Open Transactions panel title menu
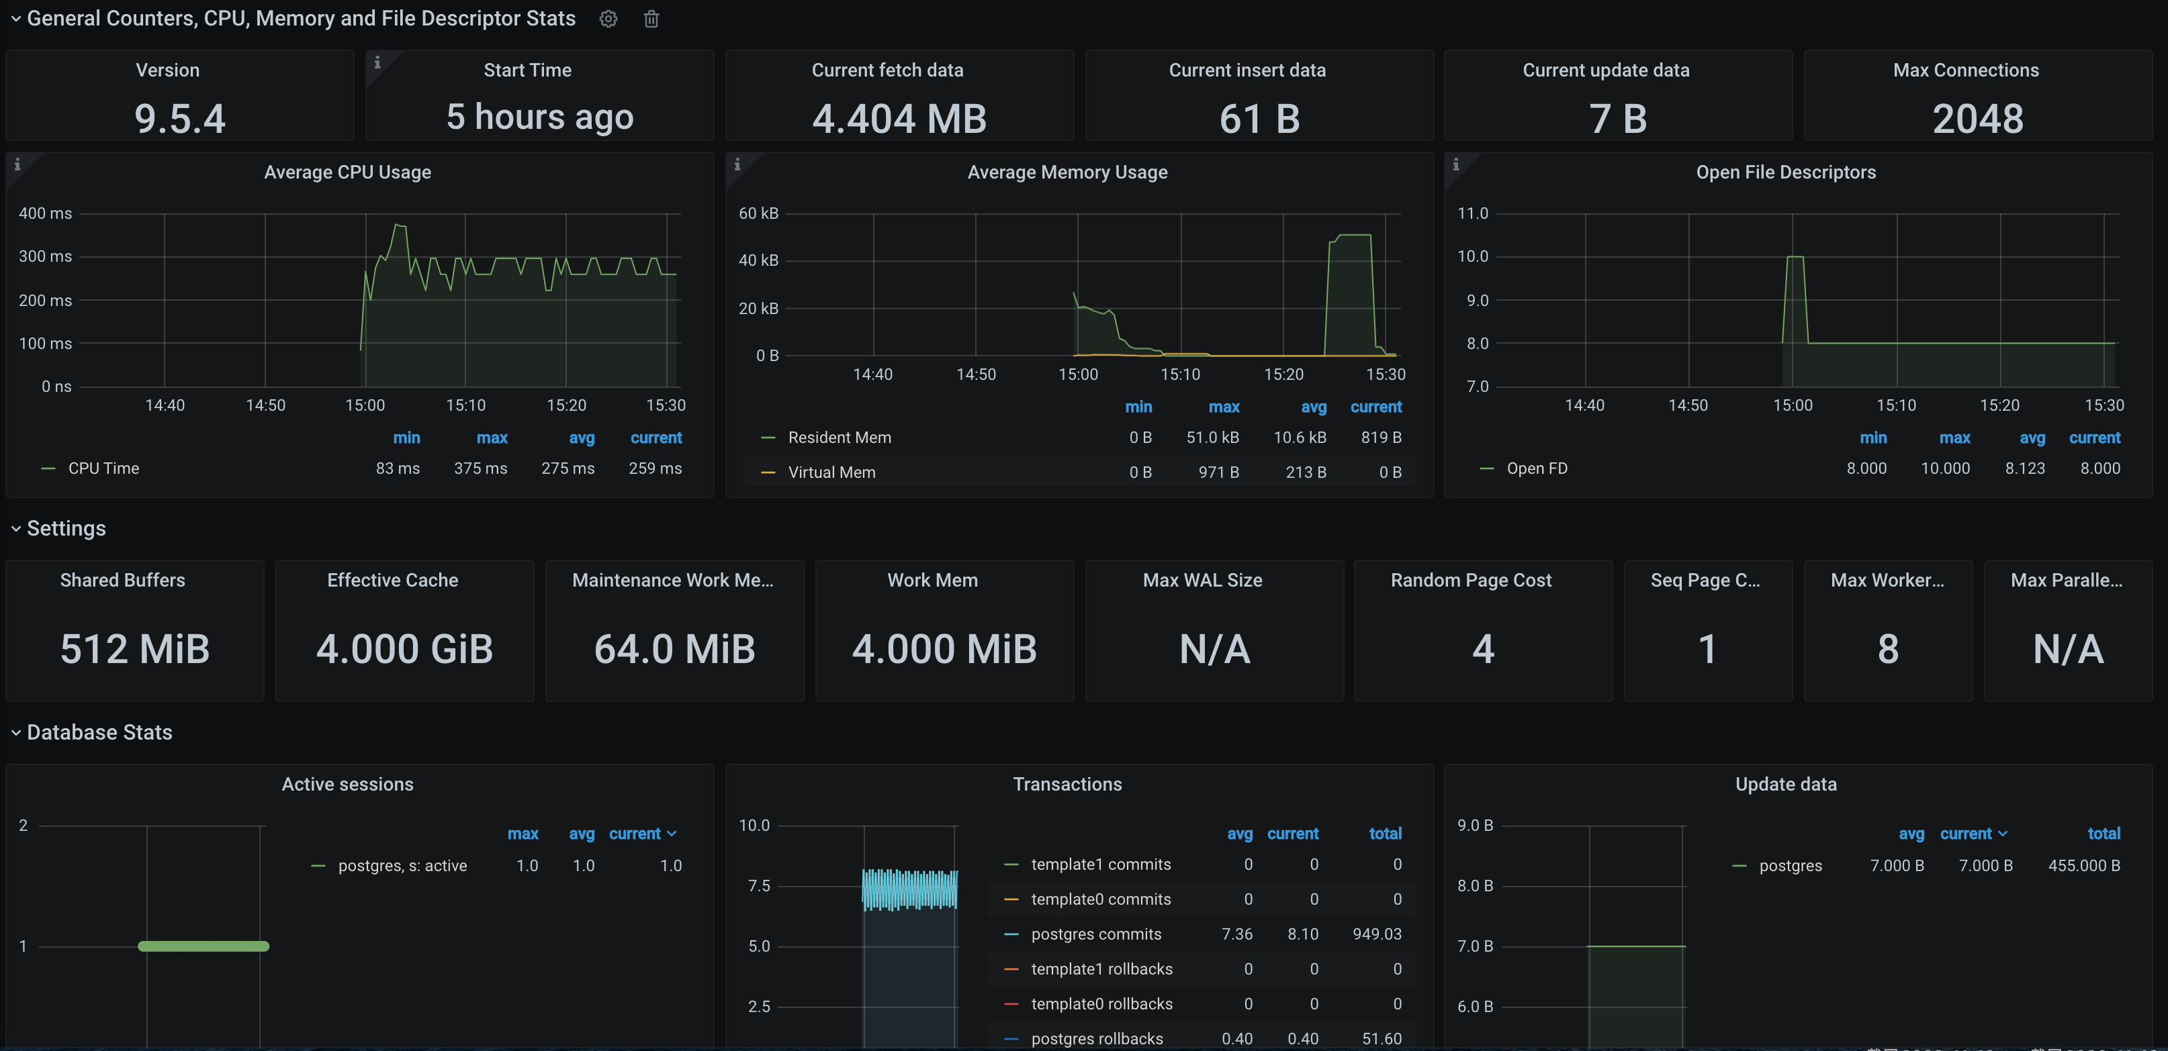The height and width of the screenshot is (1051, 2168). click(x=1067, y=785)
